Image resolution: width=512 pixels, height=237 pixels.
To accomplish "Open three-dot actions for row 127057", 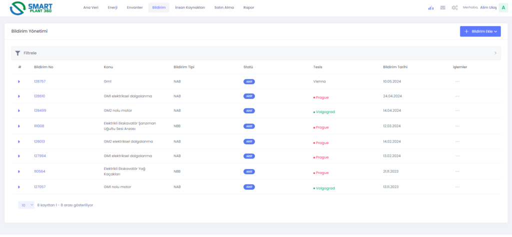I will pos(457,187).
